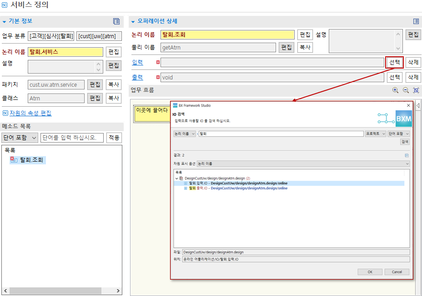Collapse the 오퍼레이션 상세 section

(x=132, y=21)
